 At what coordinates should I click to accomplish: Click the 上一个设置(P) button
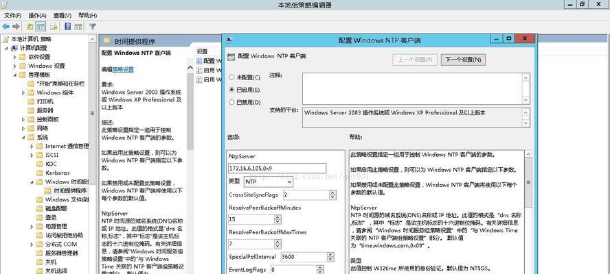click(415, 60)
